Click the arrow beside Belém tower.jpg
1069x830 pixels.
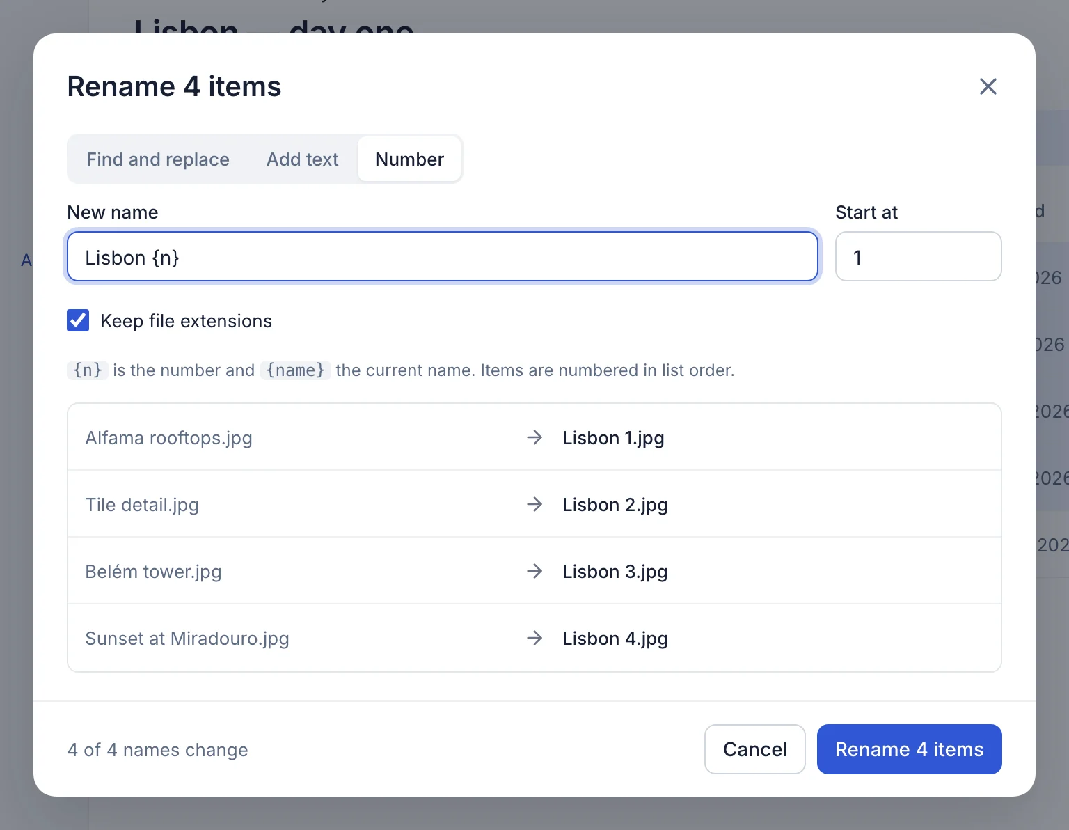tap(534, 571)
